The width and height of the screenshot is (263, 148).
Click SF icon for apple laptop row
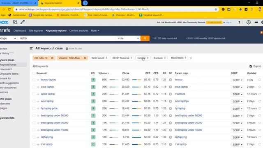coord(171,94)
